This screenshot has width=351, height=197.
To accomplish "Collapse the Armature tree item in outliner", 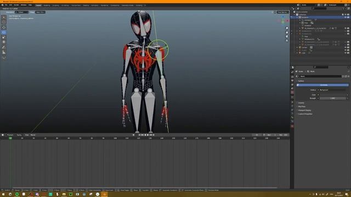I will point(297,17).
